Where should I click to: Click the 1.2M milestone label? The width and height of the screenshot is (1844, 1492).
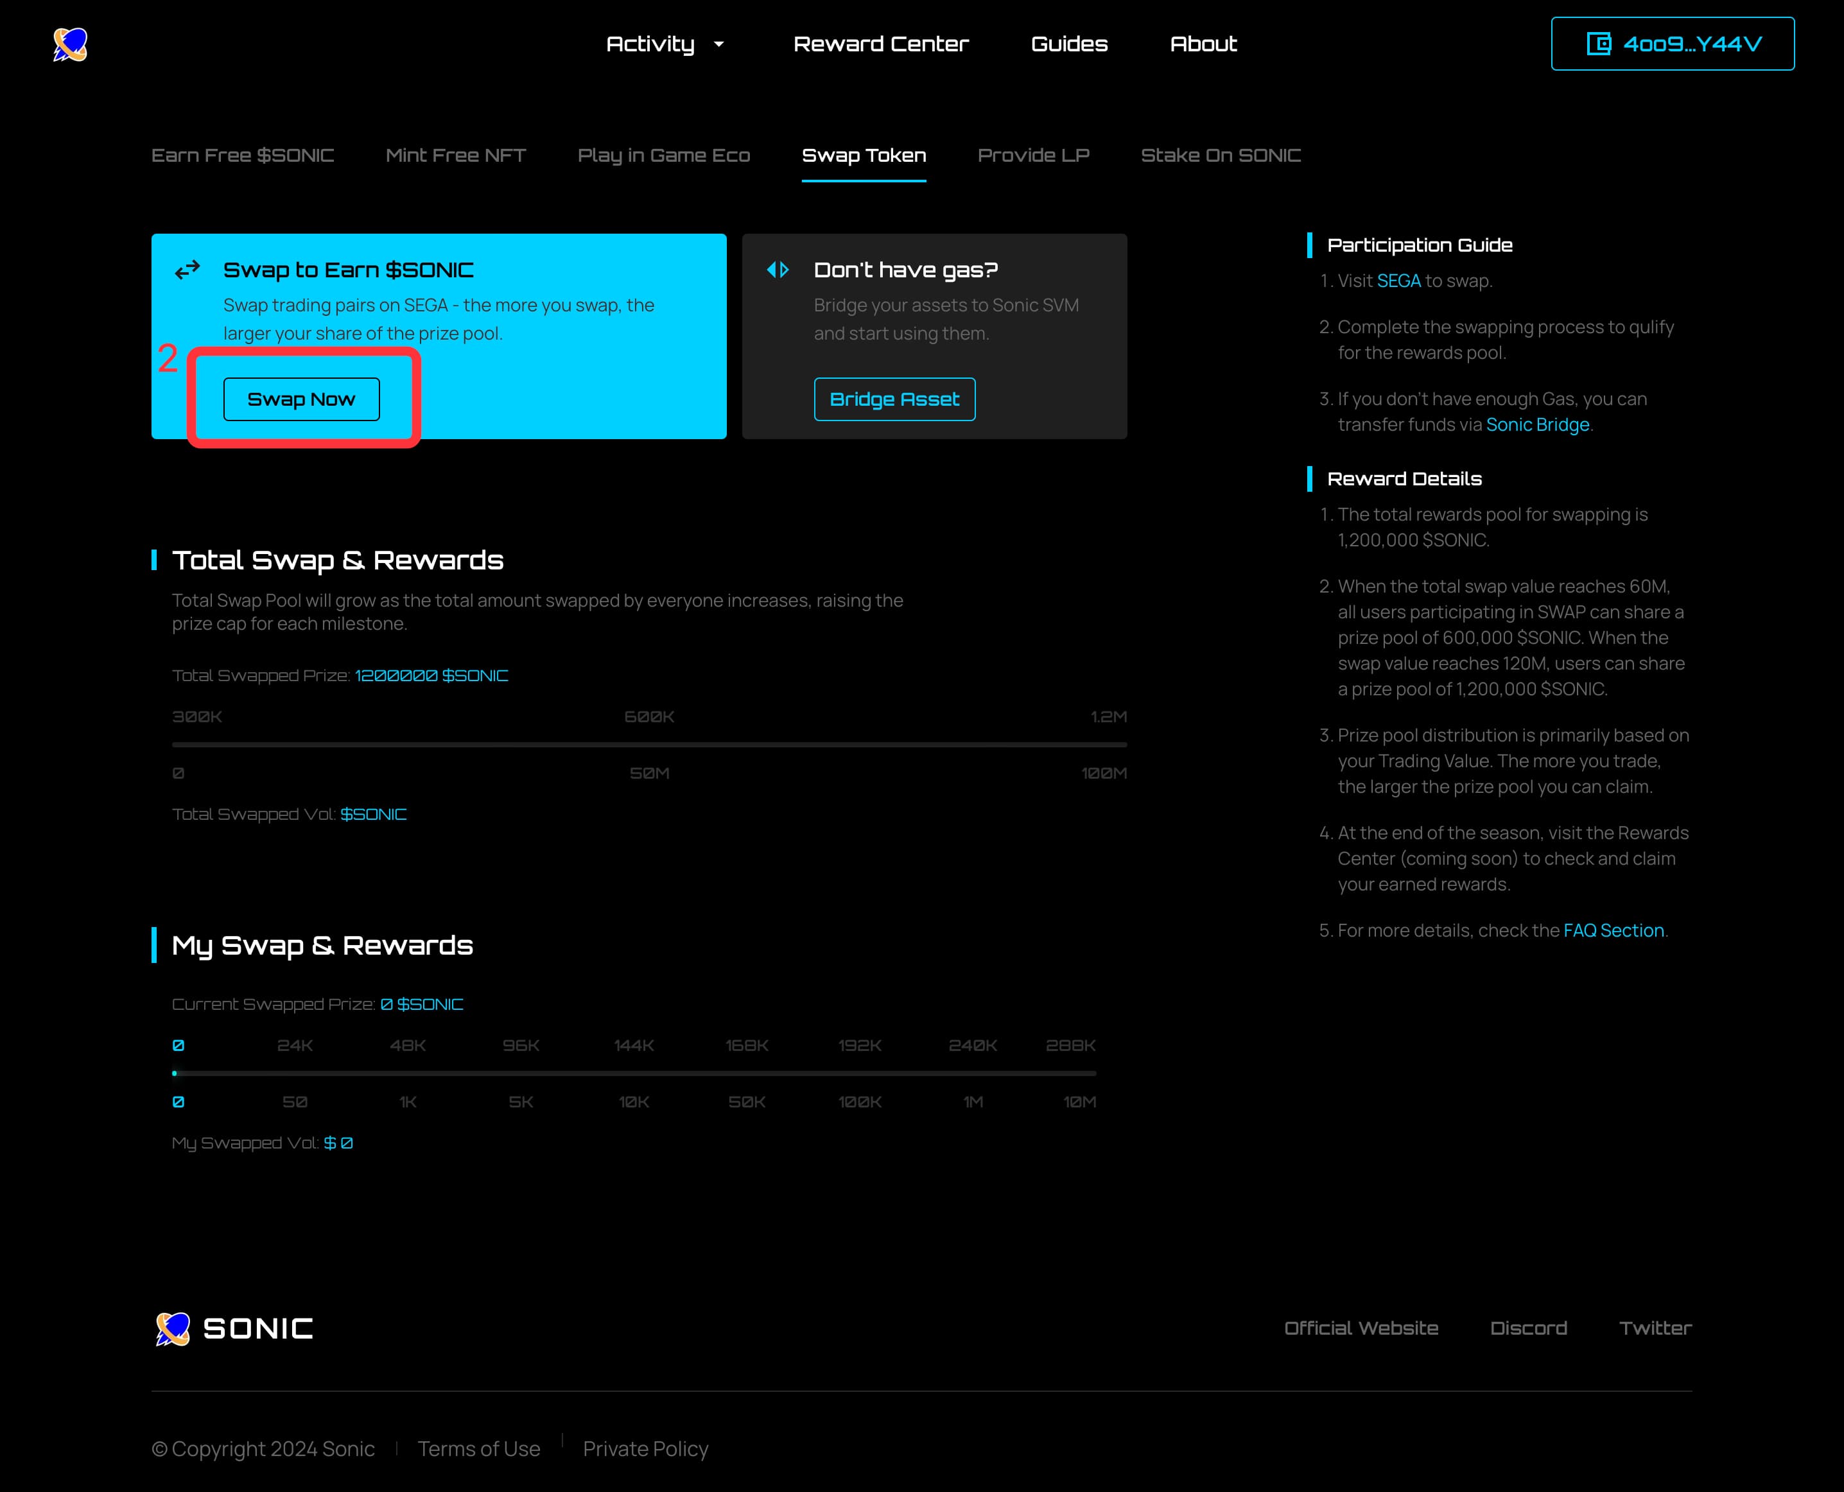(1108, 716)
